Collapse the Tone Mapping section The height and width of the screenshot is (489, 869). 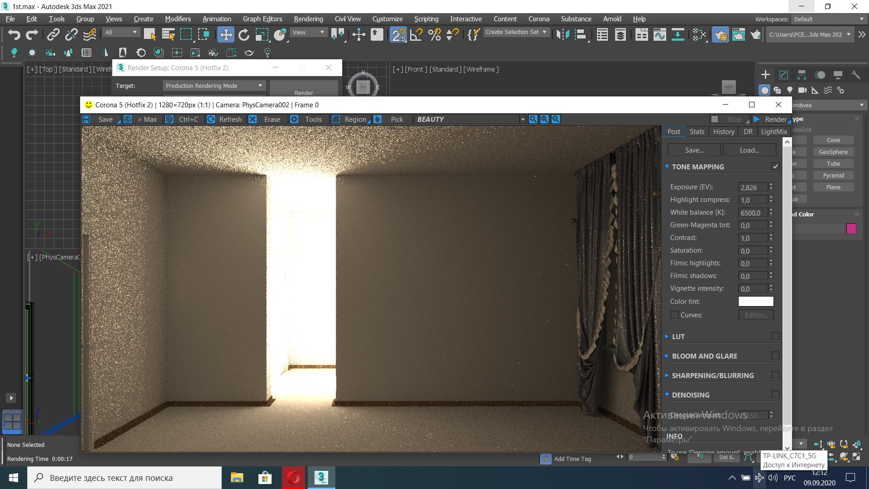pos(667,167)
